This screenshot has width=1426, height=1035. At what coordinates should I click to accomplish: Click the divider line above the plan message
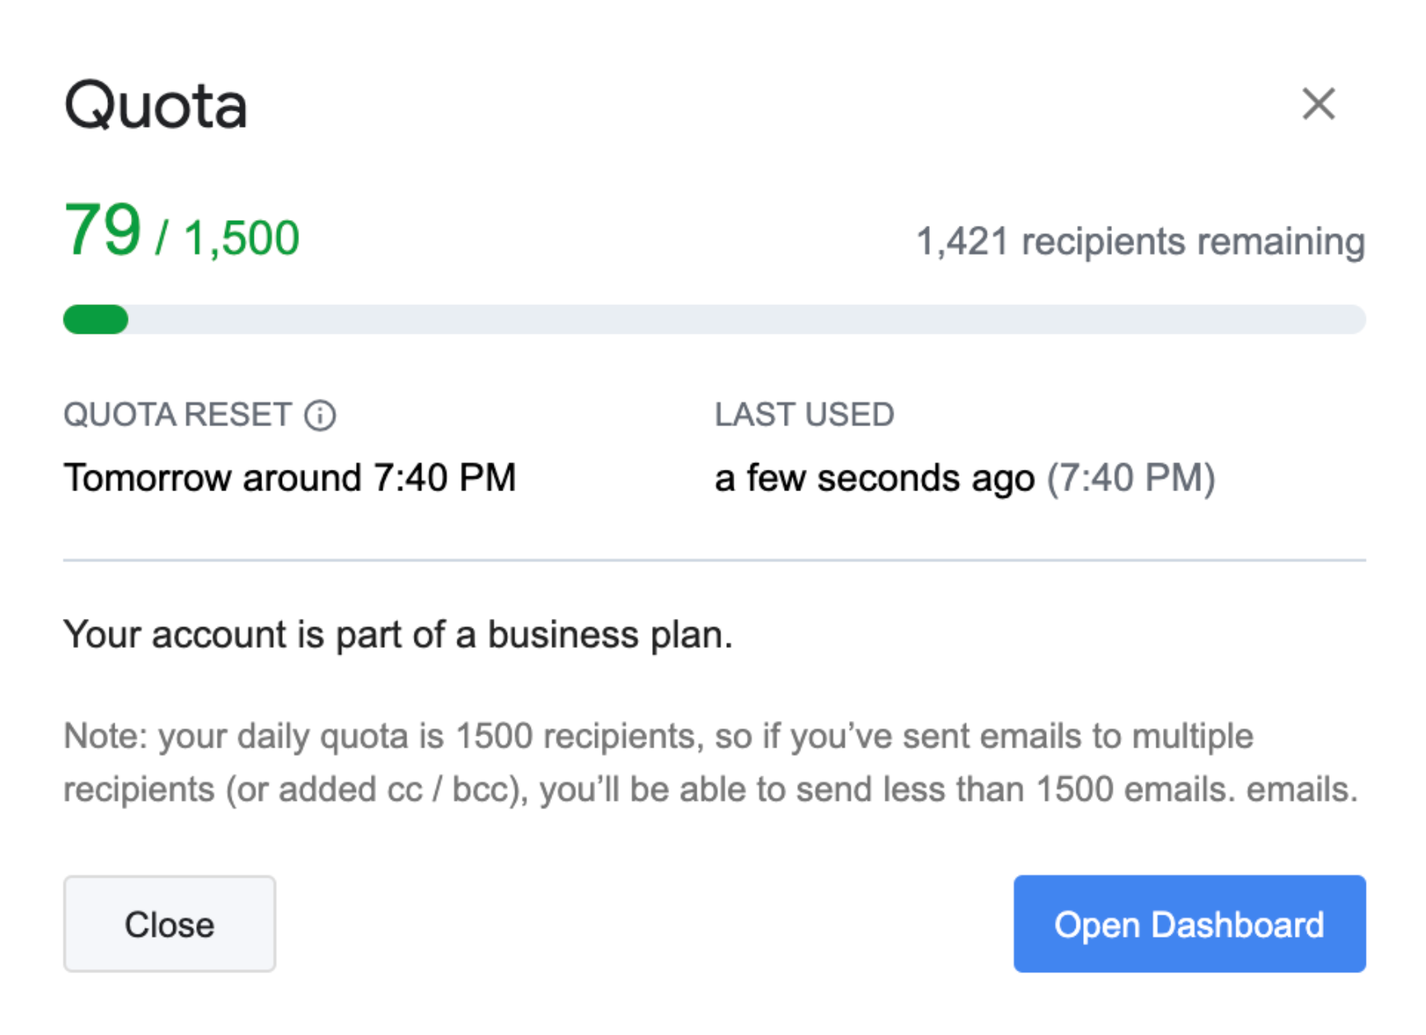coord(713,558)
